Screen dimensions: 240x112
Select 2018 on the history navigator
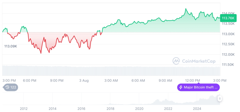coord(110,108)
